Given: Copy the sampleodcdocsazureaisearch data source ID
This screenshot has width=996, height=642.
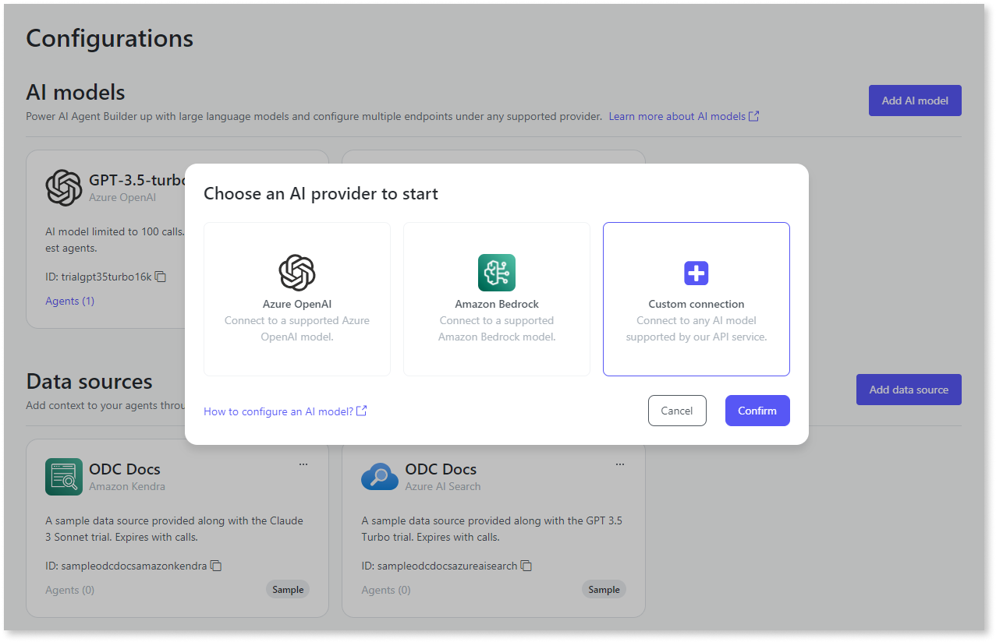Looking at the screenshot, I should click(526, 566).
